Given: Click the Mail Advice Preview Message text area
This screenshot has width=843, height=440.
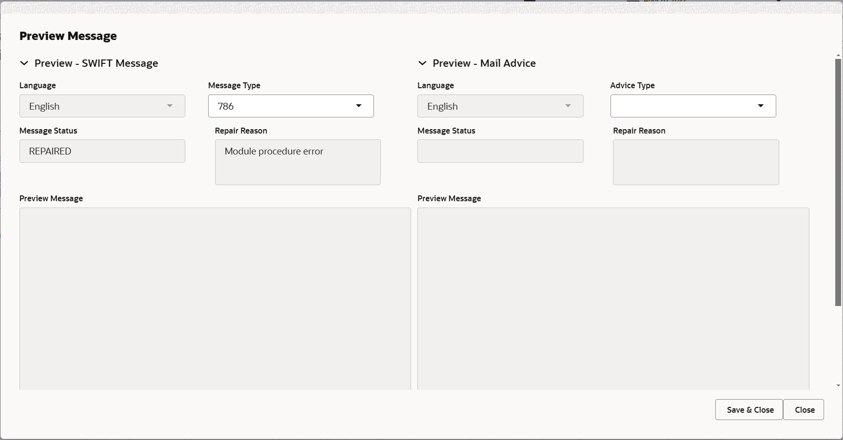Looking at the screenshot, I should pos(613,299).
